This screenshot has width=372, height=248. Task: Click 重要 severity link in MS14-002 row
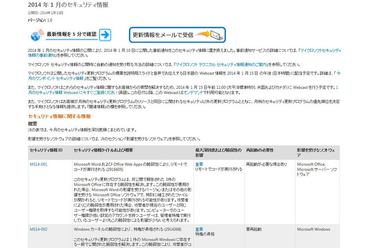coord(199,229)
